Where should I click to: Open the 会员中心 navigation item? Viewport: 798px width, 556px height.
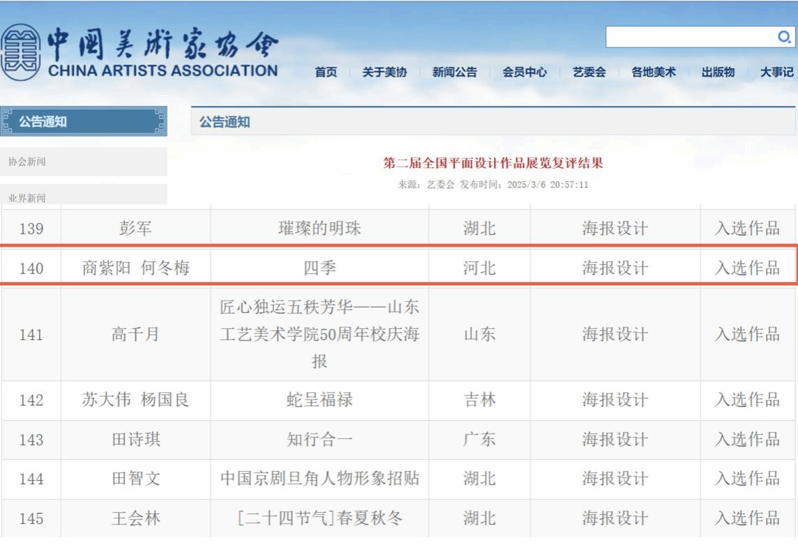525,72
